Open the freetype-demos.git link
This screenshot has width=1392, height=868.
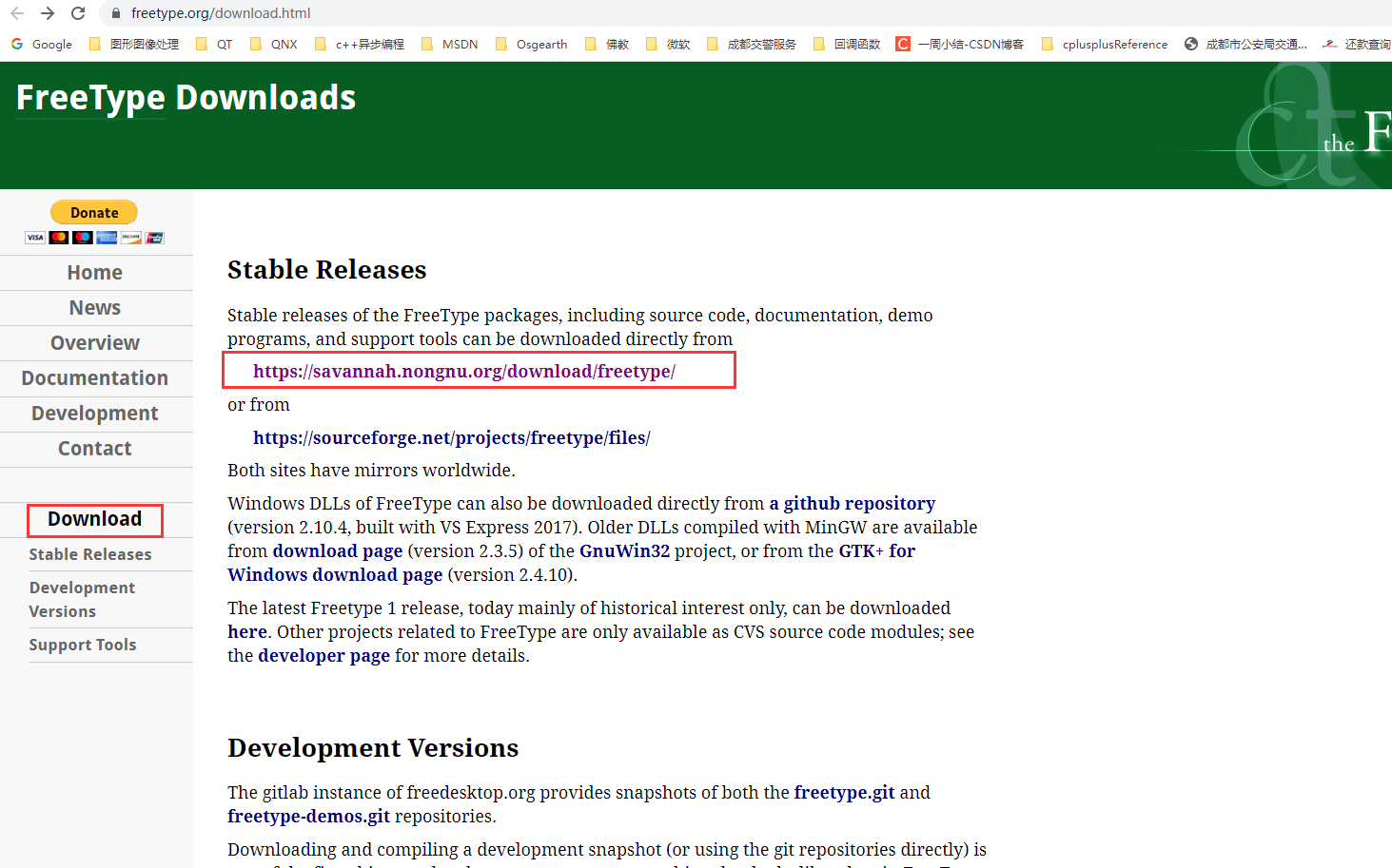click(x=308, y=816)
